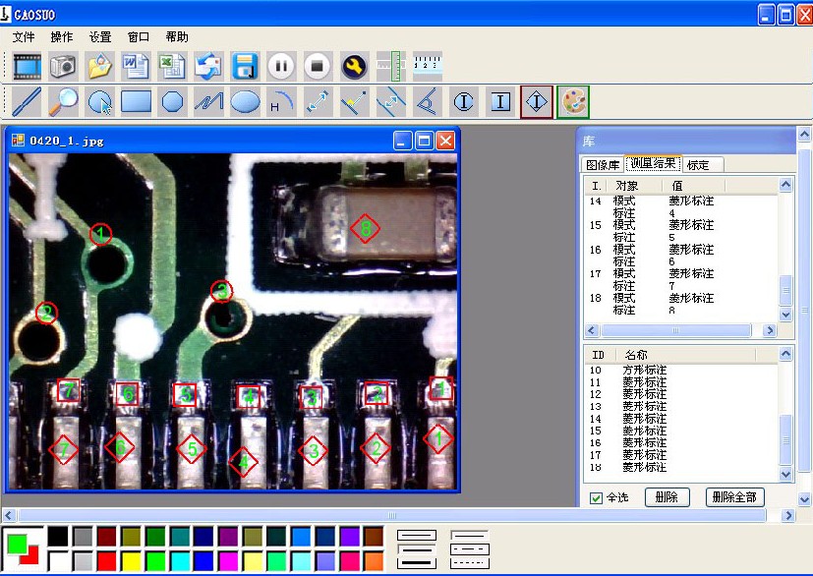813x576 pixels.
Task: Open the 帮助 menu
Action: [x=177, y=37]
